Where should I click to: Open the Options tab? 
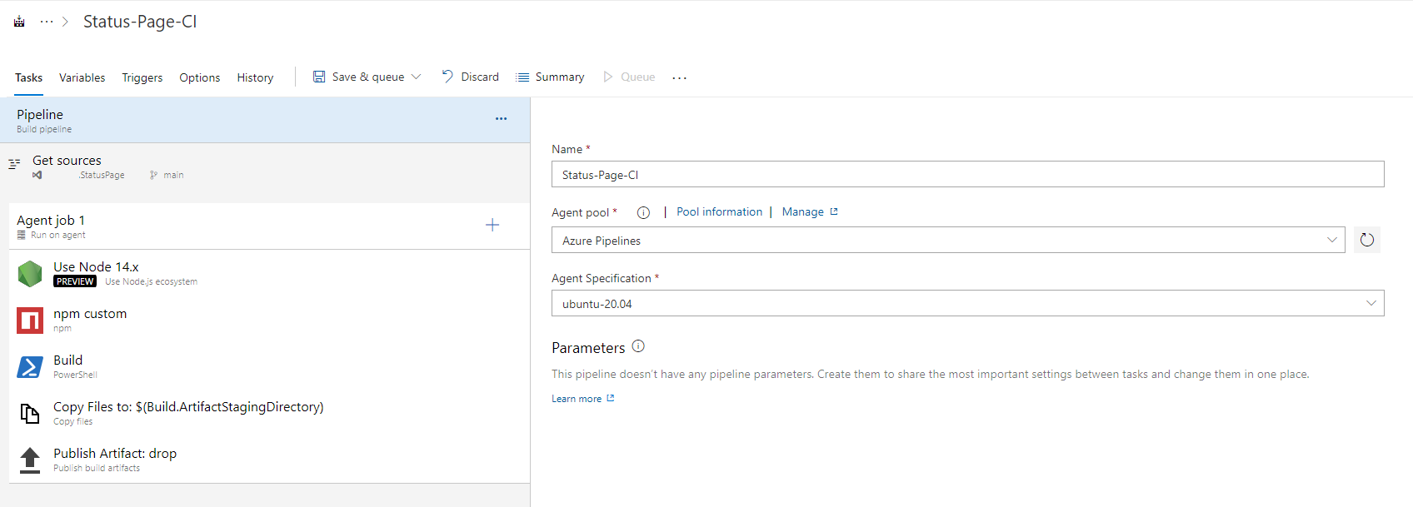[x=200, y=77]
